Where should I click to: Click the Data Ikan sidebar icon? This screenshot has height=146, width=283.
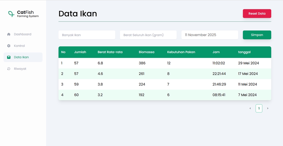[x=9, y=57]
